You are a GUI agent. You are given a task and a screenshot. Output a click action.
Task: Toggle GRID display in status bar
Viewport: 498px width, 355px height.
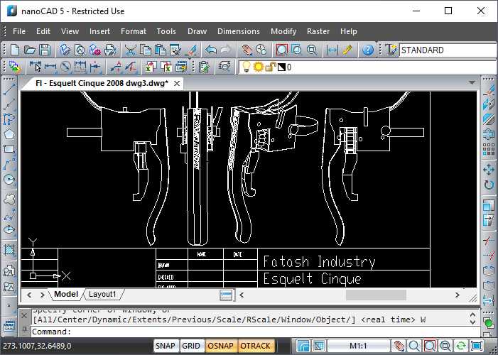tap(191, 346)
